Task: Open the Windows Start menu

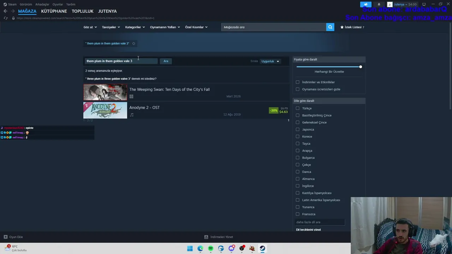Action: 190,248
